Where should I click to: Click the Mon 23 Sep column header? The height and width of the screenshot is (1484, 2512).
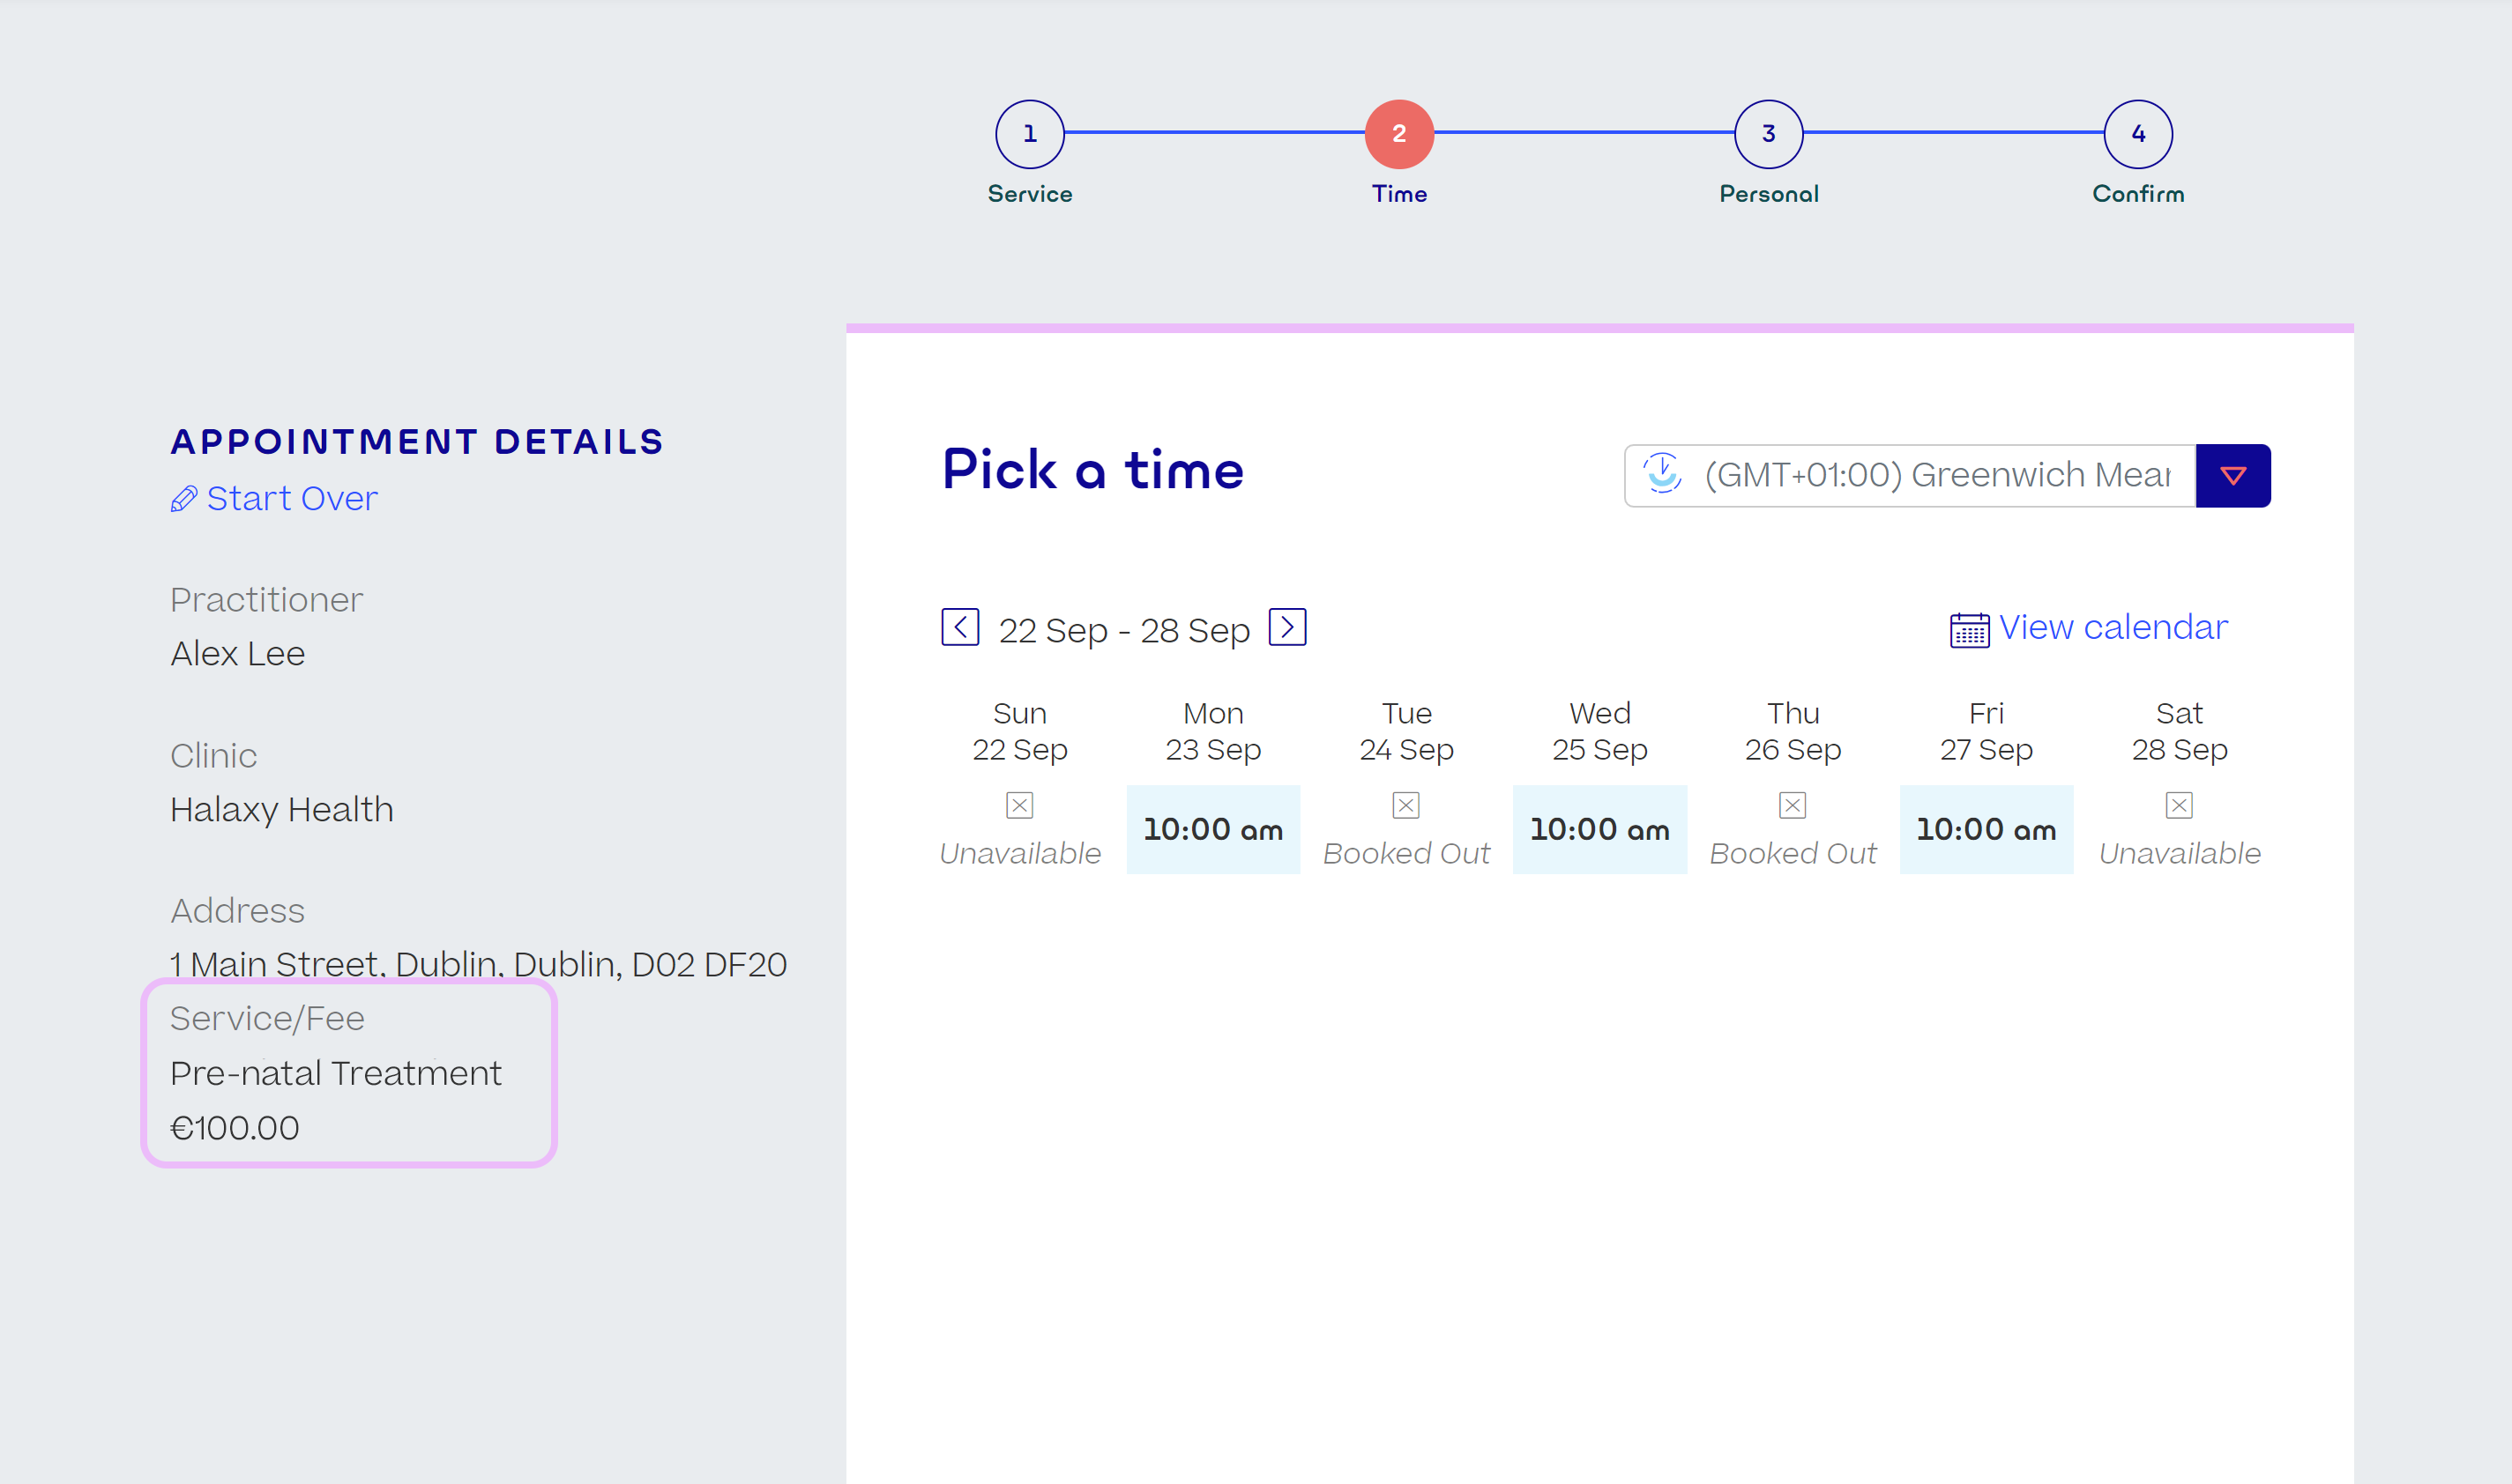click(1212, 731)
